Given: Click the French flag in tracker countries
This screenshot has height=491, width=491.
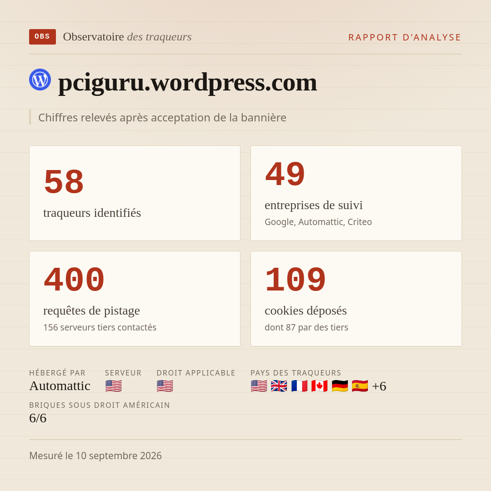Looking at the screenshot, I should coord(299,386).
